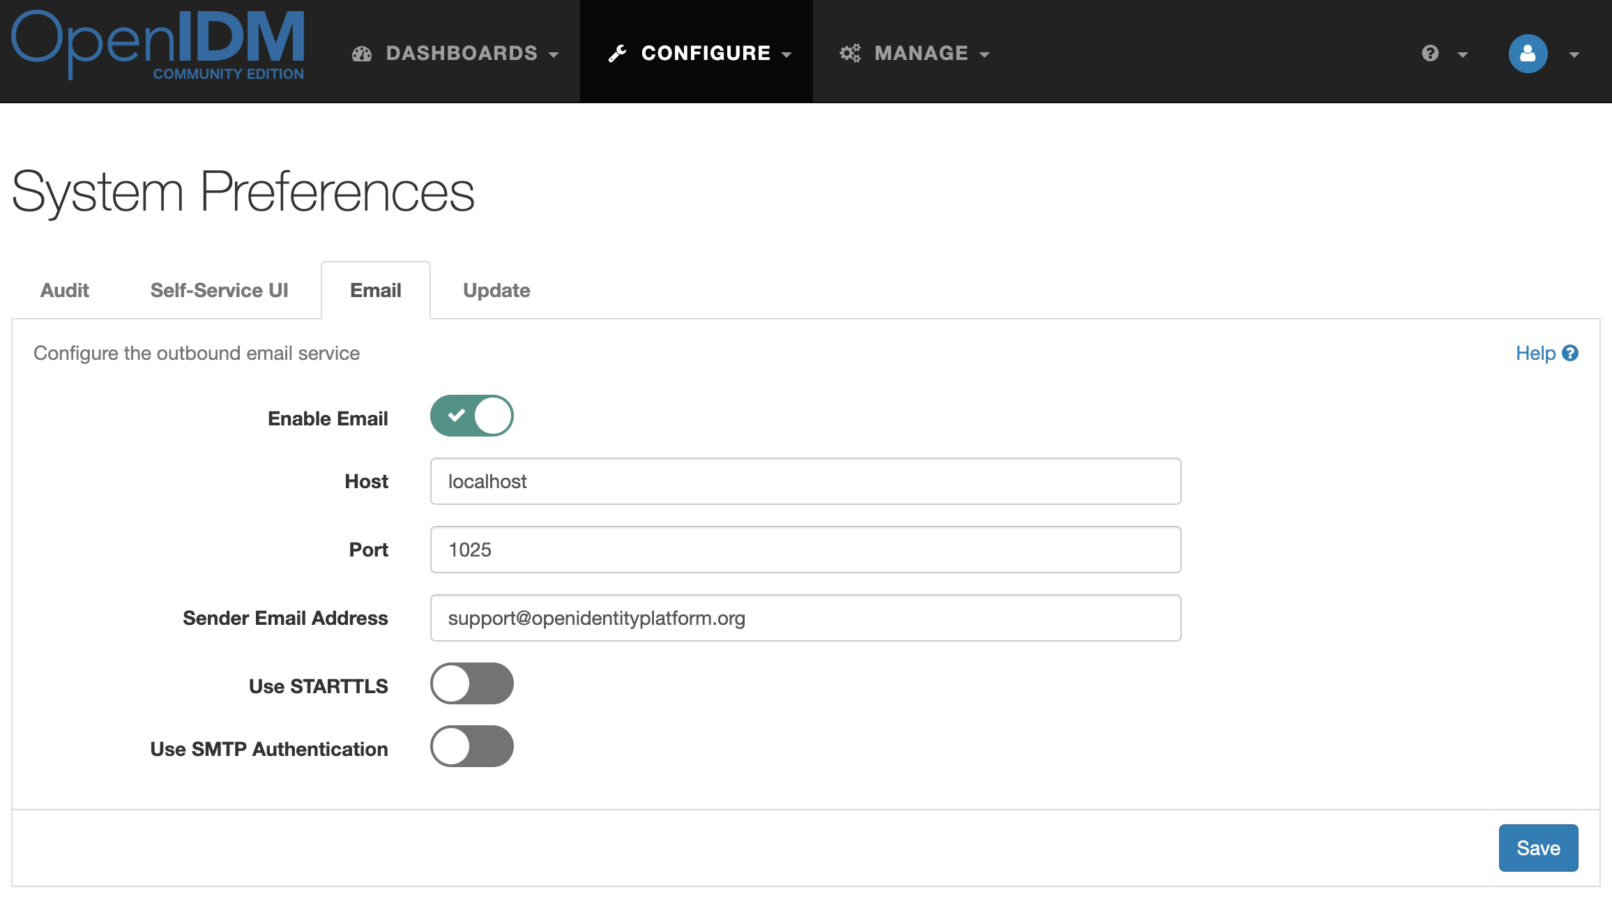Viewport: 1612px width, 901px height.
Task: Click the blue user avatar icon
Action: 1528,54
